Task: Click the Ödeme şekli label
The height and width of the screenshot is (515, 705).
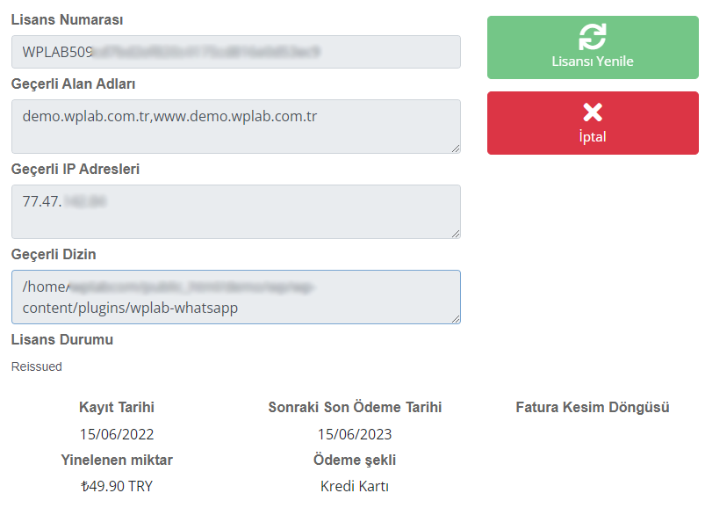Action: pyautogui.click(x=355, y=460)
